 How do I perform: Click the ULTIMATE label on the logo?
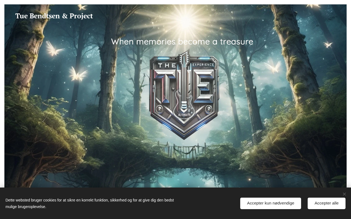[x=184, y=115]
